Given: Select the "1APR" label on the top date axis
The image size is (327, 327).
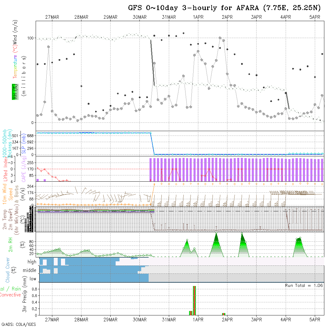Looking at the screenshot, I should click(198, 17).
